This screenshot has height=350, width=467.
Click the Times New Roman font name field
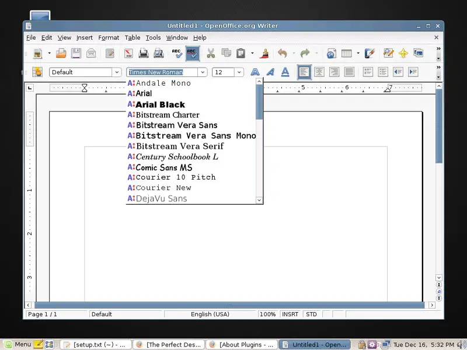pyautogui.click(x=162, y=72)
